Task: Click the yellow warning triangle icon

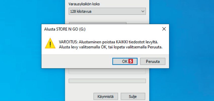Action: [x=50, y=43]
